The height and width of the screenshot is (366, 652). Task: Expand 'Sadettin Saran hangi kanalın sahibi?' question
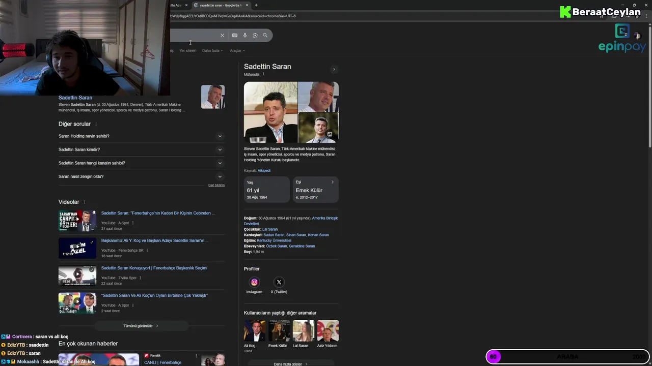point(141,163)
